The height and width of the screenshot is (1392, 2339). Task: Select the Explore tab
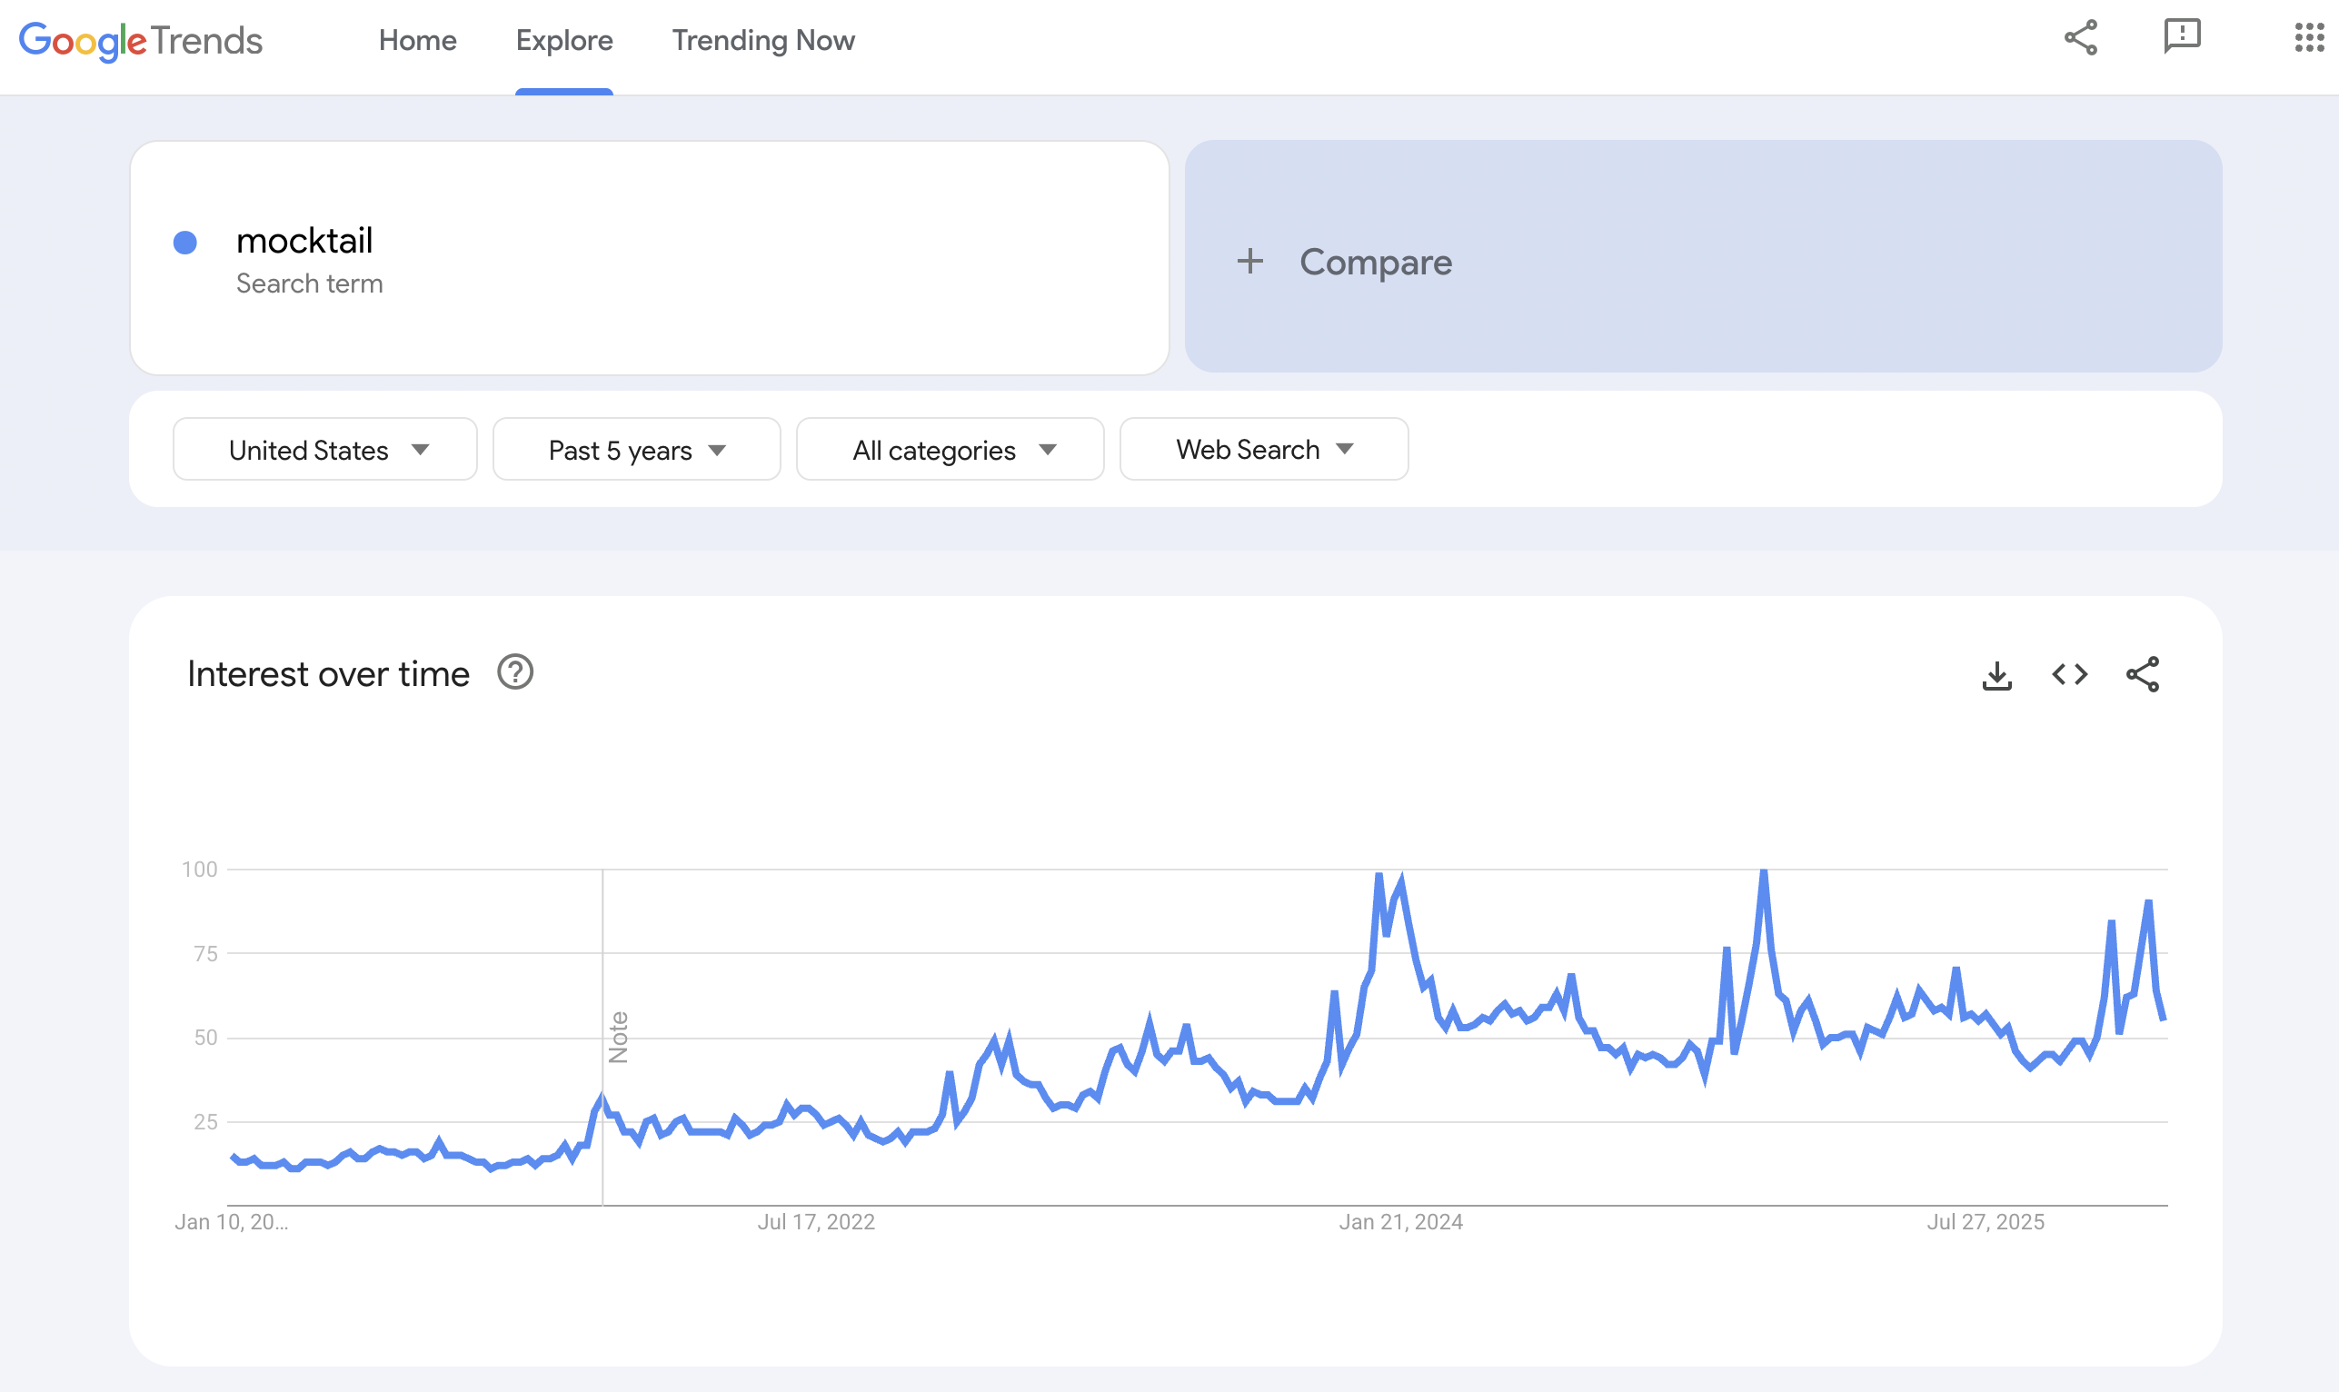563,40
